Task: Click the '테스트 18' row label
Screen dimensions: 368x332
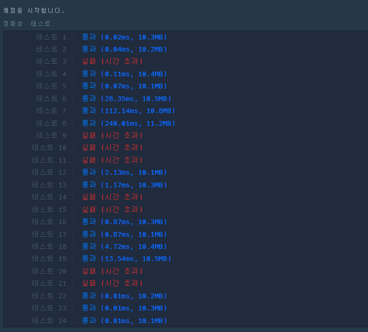Action: (49, 246)
